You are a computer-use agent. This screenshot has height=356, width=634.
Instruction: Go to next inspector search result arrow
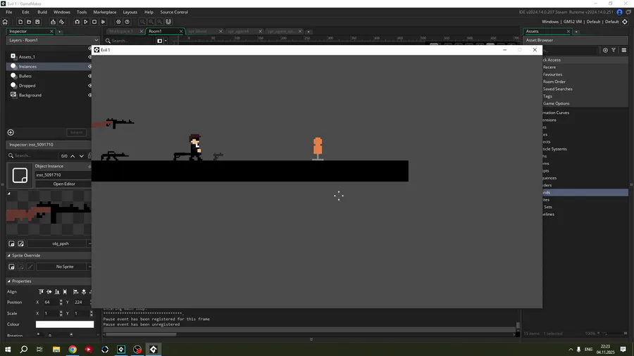(x=82, y=155)
